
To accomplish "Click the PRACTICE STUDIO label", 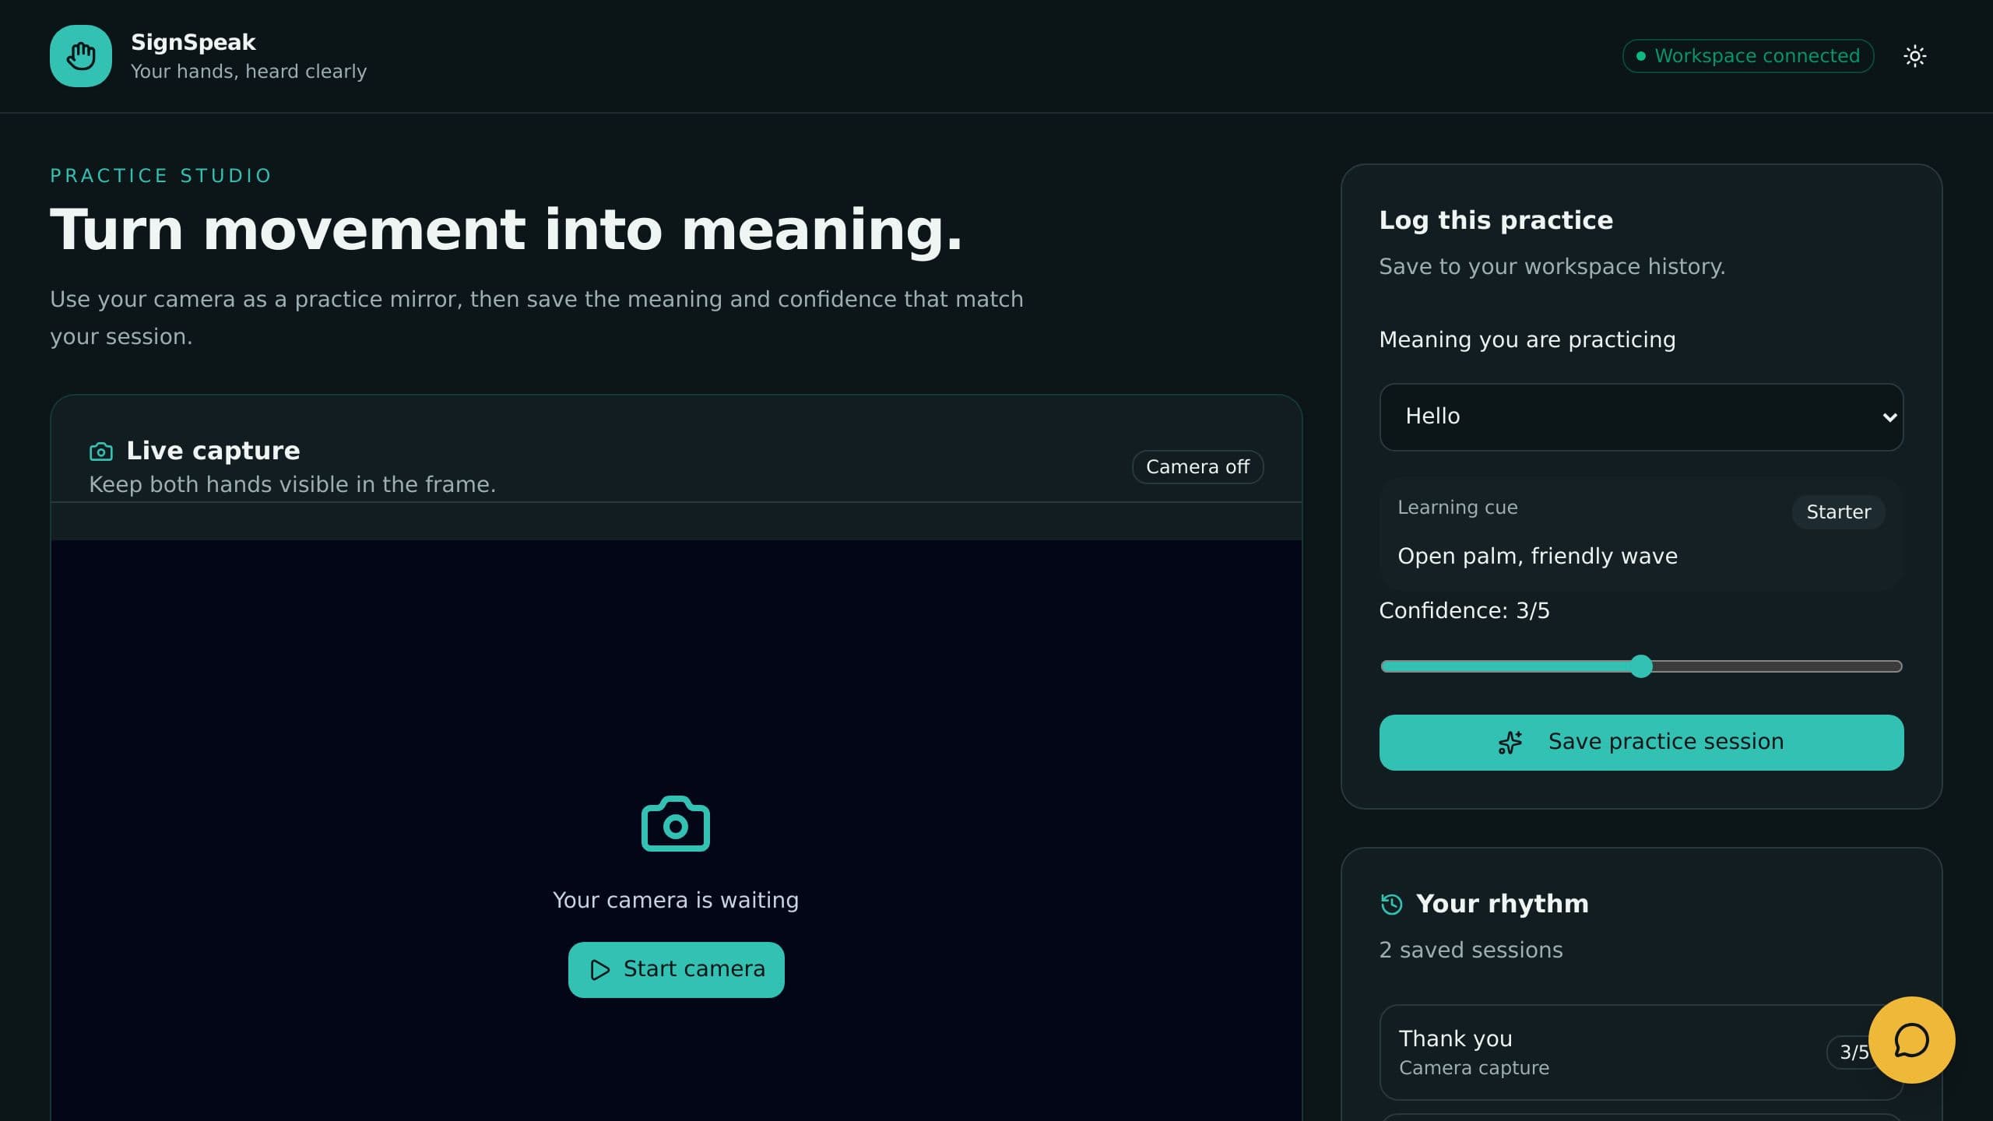I will [160, 176].
